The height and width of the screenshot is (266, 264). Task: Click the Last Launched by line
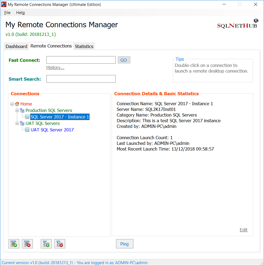click(153, 143)
